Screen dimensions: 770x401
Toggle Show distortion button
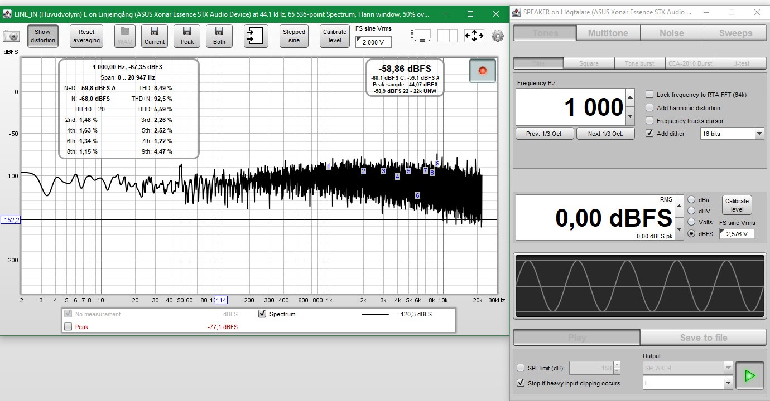pyautogui.click(x=43, y=36)
